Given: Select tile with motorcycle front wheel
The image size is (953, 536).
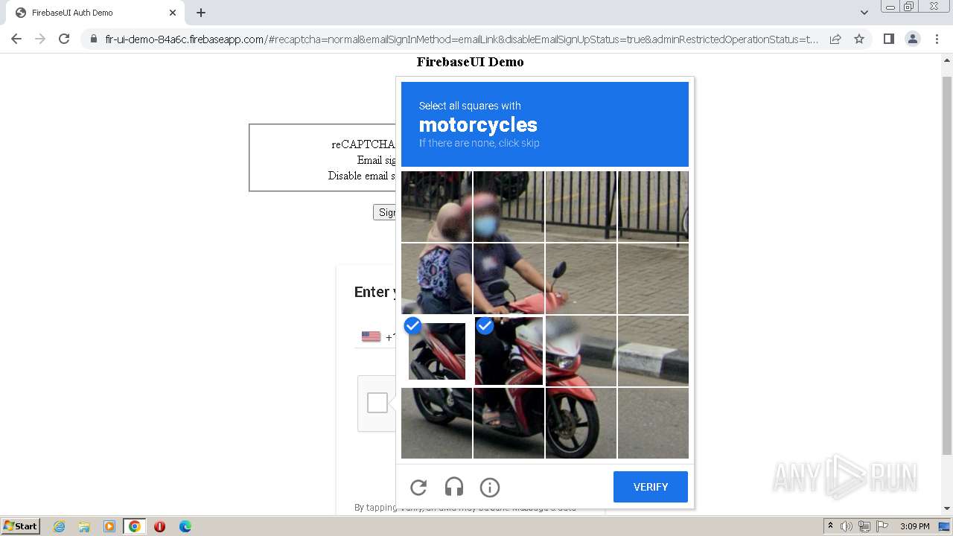Looking at the screenshot, I should click(581, 423).
